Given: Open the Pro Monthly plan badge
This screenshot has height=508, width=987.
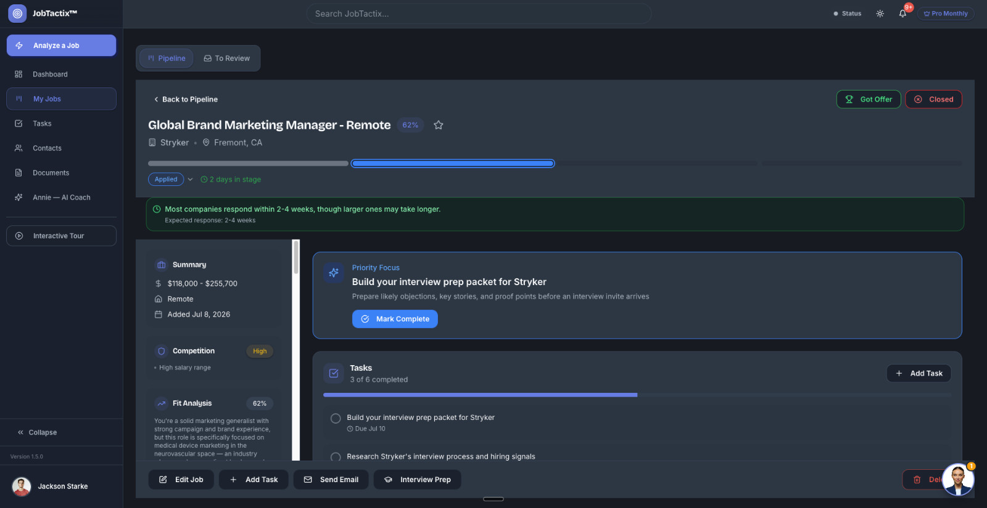Looking at the screenshot, I should 946,14.
